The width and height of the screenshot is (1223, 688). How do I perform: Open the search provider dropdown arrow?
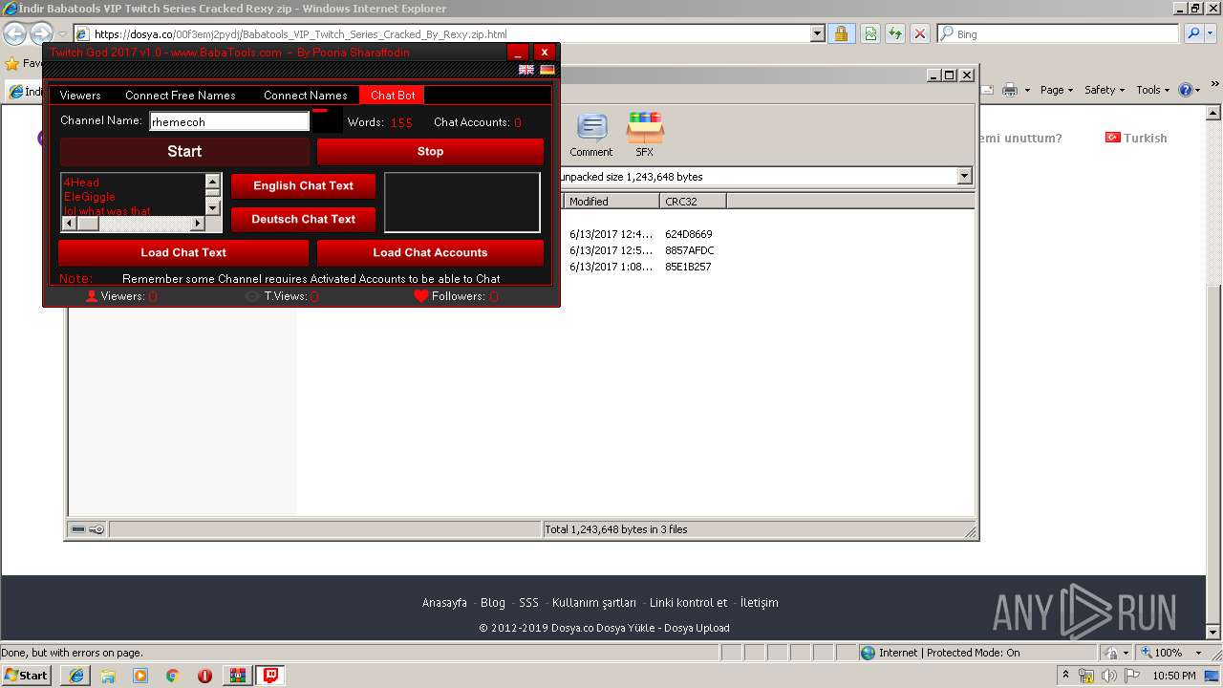pos(1211,33)
